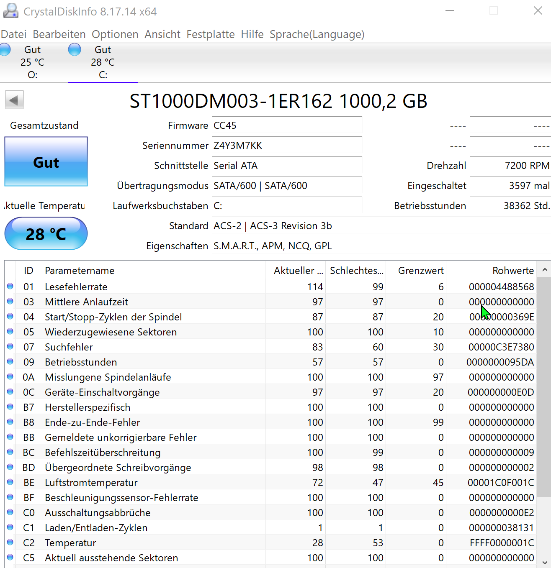Image resolution: width=551 pixels, height=568 pixels.
Task: Click the Laufwerksbuchstaben field C:
Action: click(287, 206)
